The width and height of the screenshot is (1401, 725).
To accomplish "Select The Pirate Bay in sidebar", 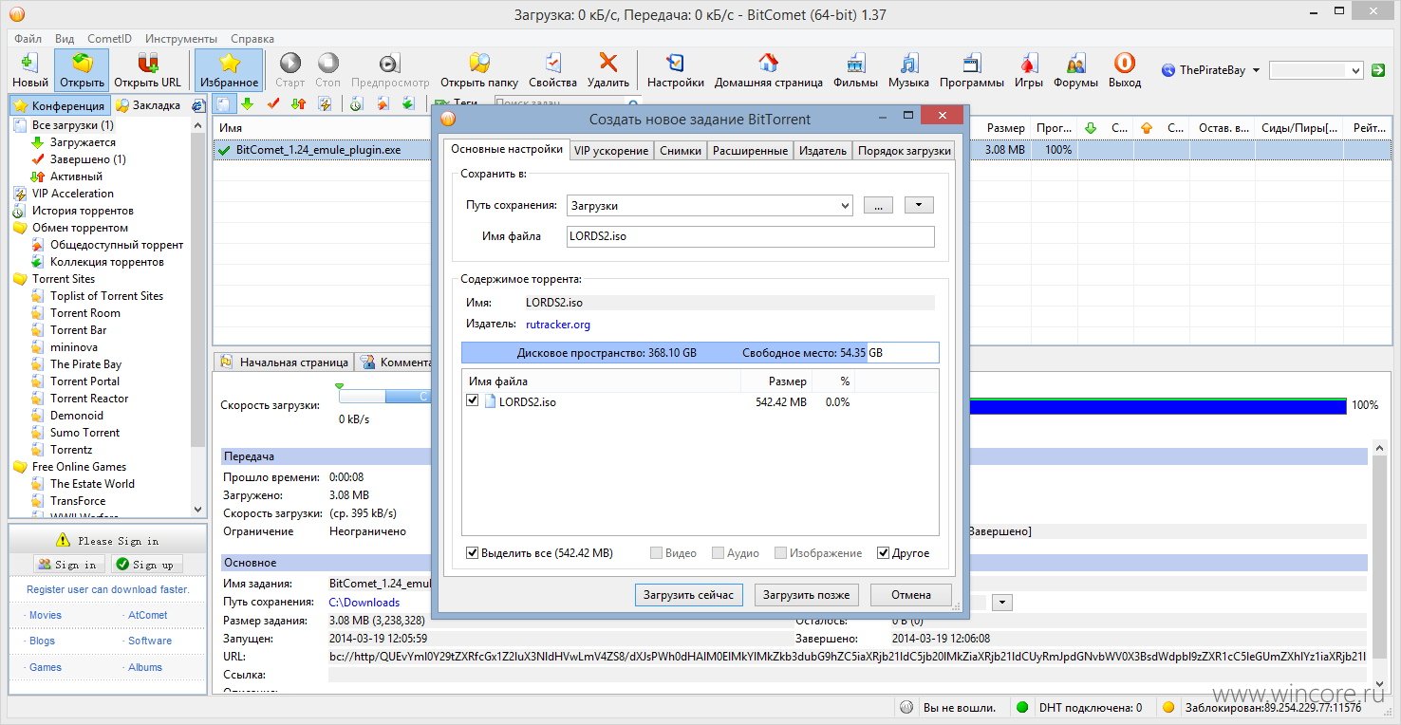I will click(x=85, y=364).
